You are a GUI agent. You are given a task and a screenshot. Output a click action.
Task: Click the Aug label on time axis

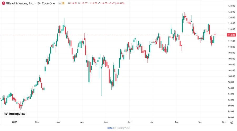point(176,122)
